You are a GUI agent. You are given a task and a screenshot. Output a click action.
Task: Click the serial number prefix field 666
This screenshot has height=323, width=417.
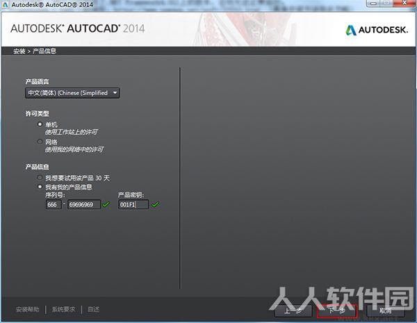click(54, 204)
